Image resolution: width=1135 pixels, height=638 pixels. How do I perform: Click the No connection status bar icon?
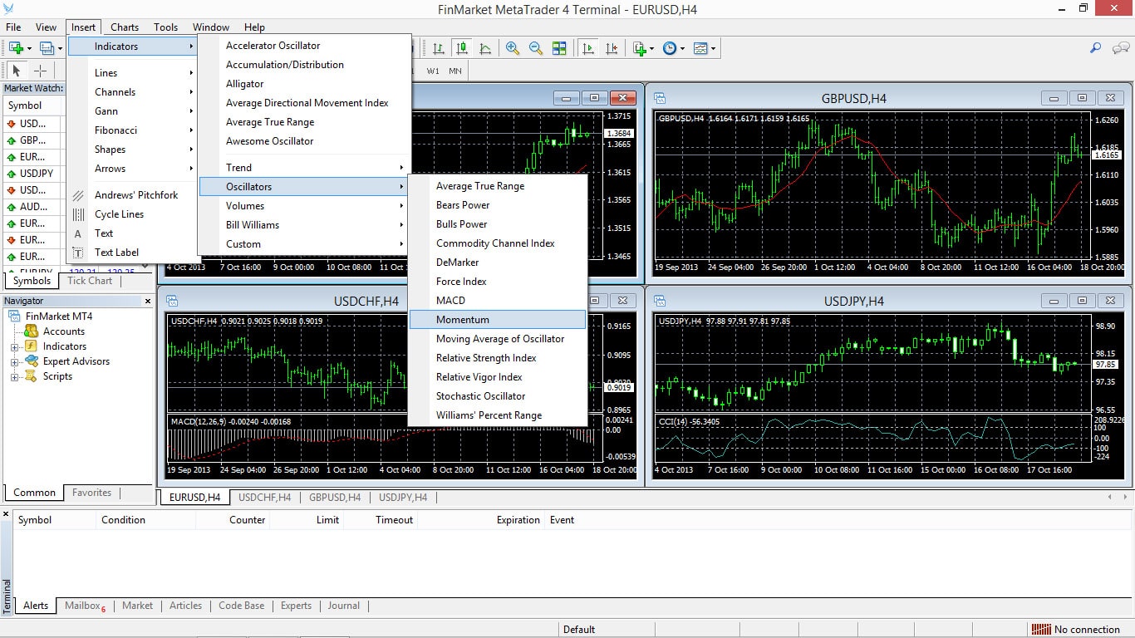[x=1040, y=629]
